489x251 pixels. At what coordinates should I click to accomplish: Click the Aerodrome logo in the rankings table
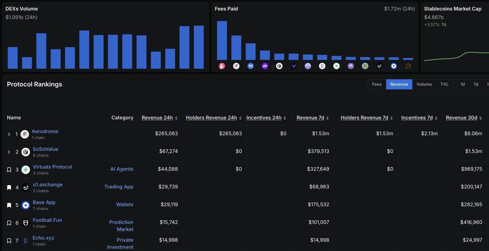[x=25, y=134]
